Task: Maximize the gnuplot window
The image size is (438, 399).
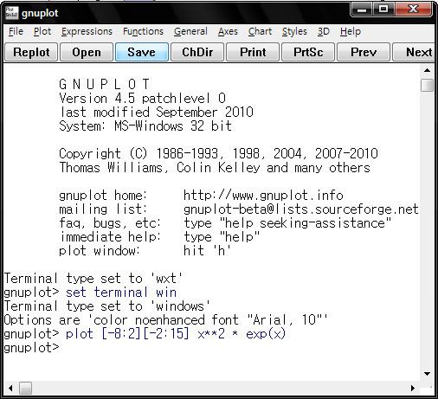Action: pos(383,10)
